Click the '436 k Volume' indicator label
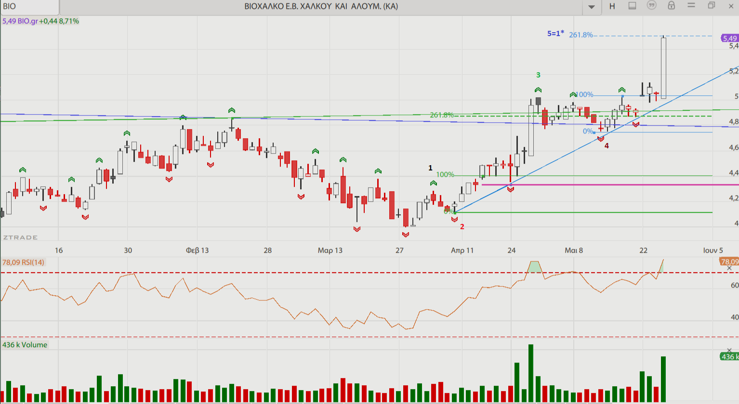This screenshot has height=404, width=739. pyautogui.click(x=25, y=345)
